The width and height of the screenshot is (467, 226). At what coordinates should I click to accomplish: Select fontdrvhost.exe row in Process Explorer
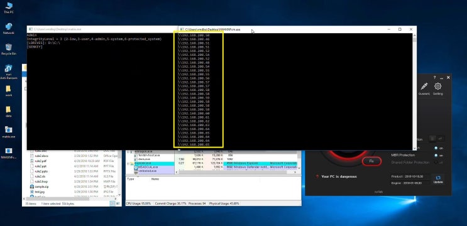pos(213,155)
